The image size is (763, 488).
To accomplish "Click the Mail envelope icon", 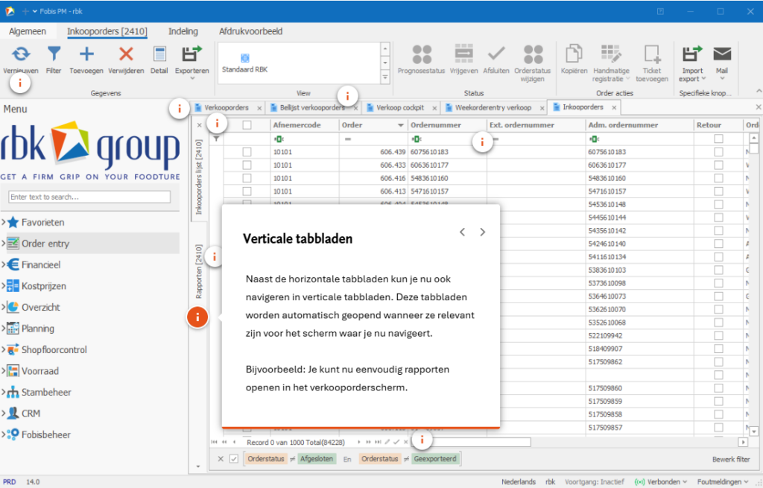I will 721,54.
